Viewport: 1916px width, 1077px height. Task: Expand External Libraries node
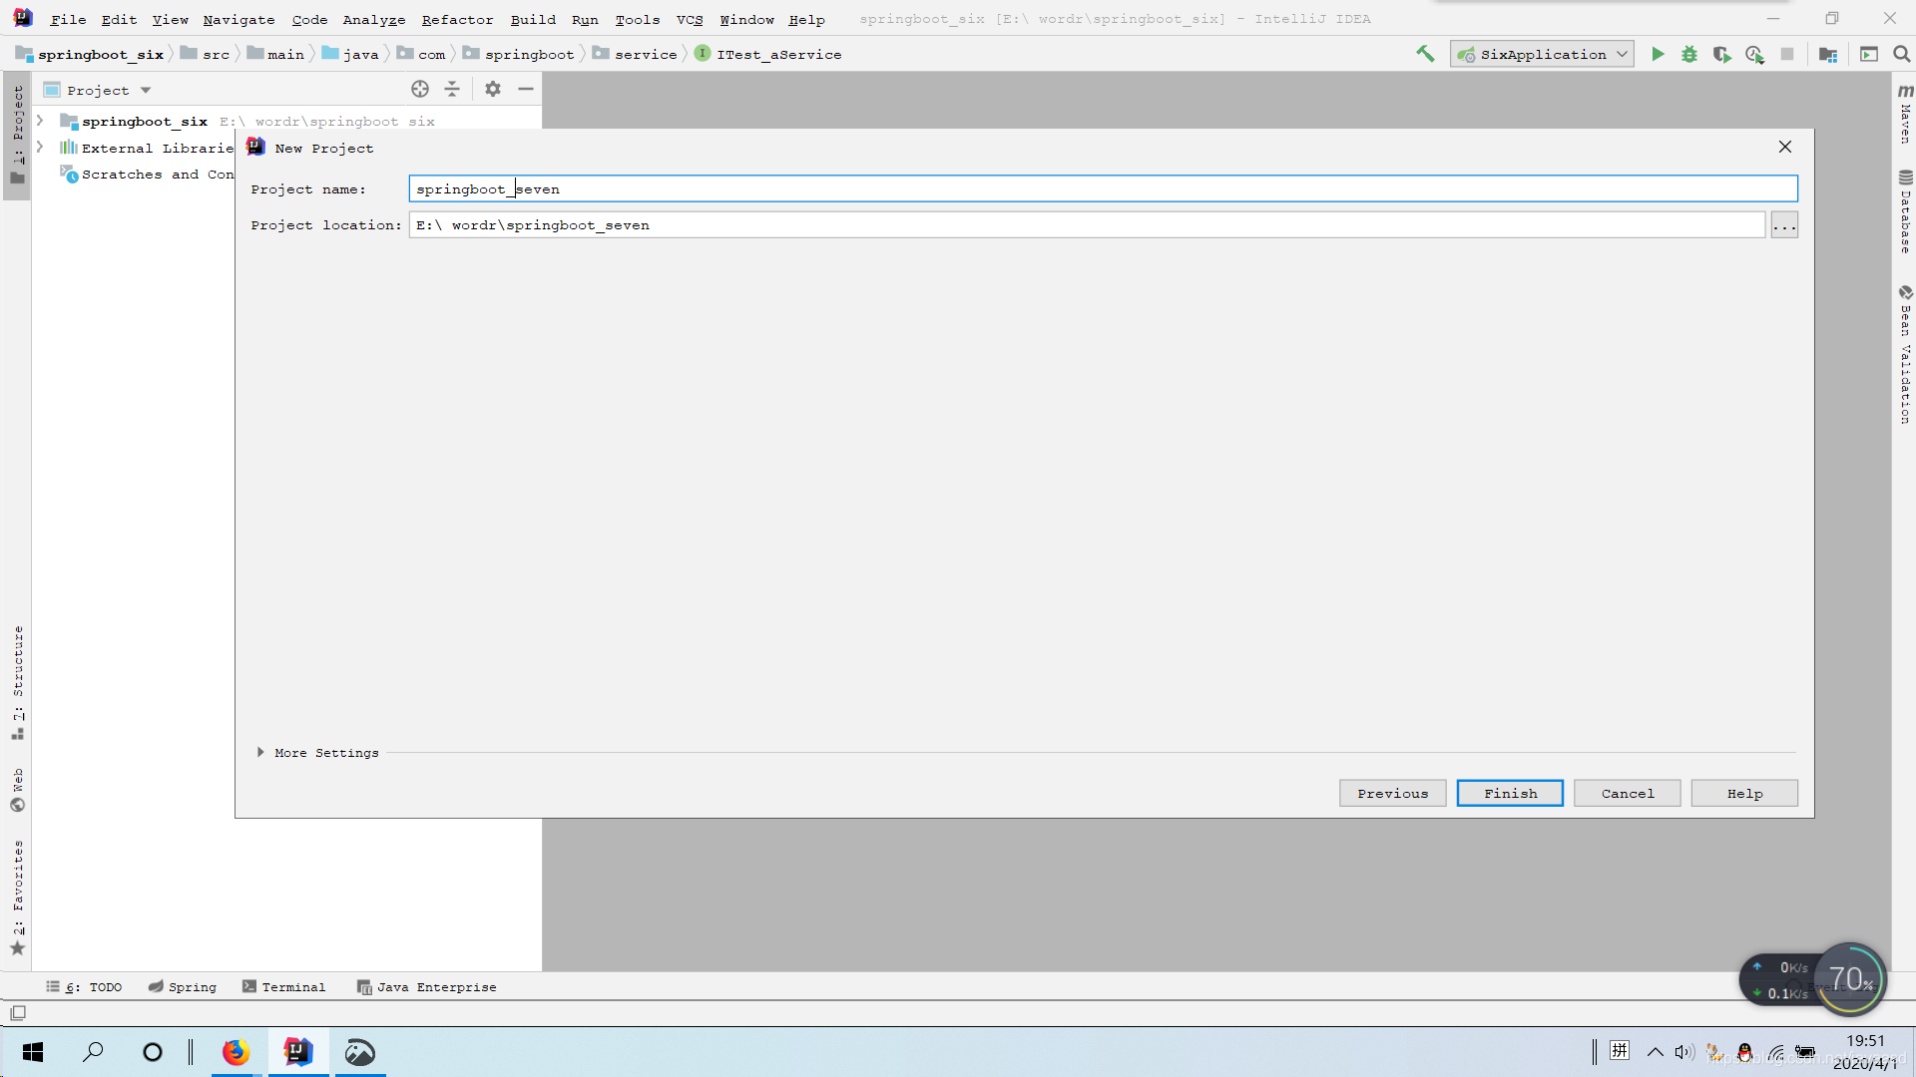pyautogui.click(x=40, y=148)
